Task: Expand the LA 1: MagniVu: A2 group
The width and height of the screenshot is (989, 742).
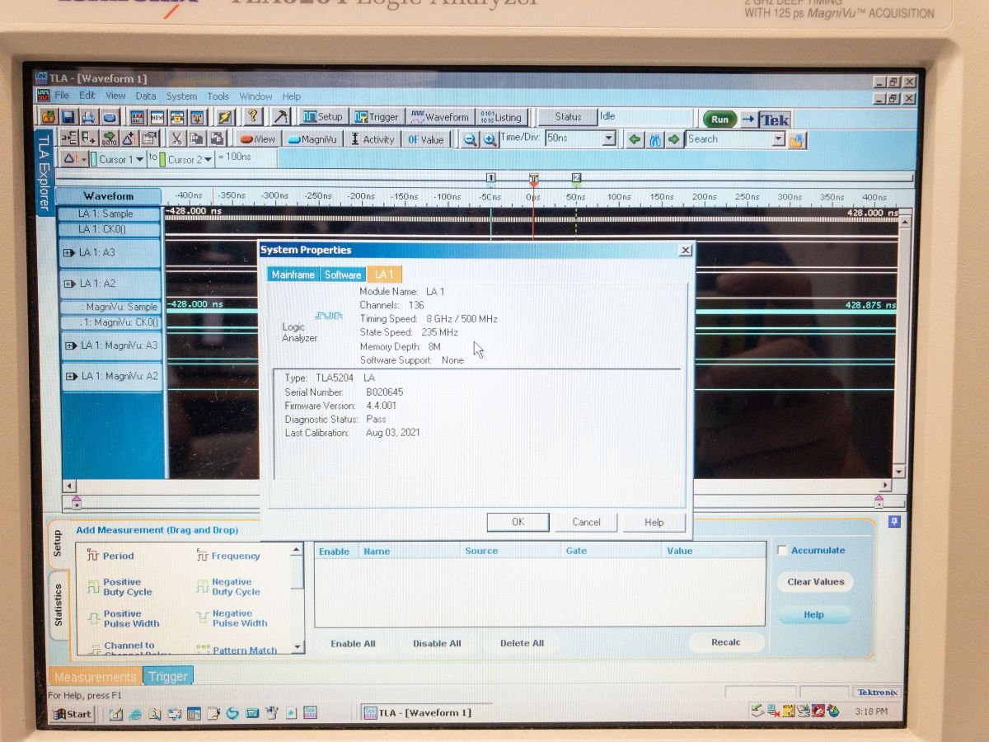Action: (x=70, y=376)
